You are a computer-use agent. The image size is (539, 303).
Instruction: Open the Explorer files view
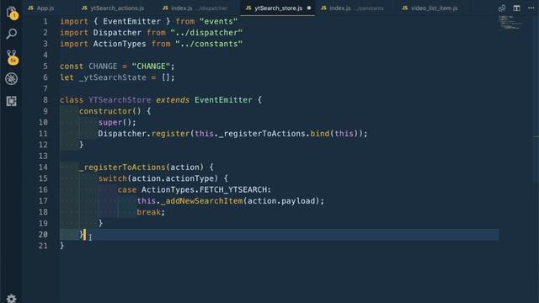12,13
